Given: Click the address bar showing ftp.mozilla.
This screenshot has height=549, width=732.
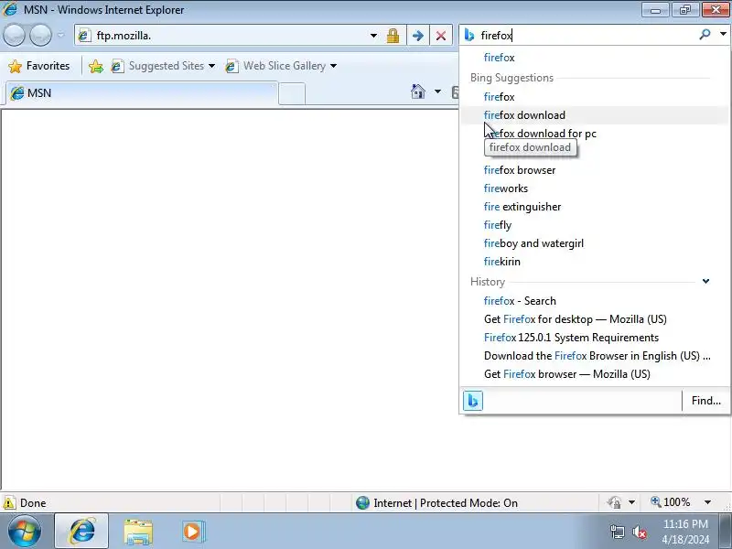Looking at the screenshot, I should (x=224, y=36).
